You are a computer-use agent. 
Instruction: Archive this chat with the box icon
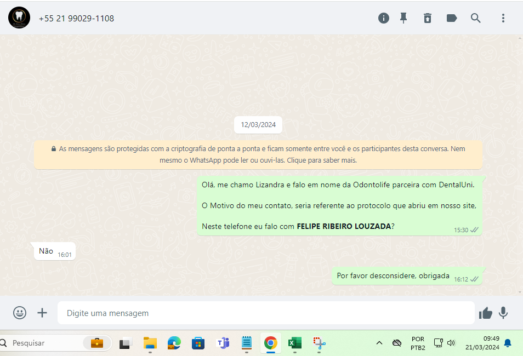tap(427, 18)
